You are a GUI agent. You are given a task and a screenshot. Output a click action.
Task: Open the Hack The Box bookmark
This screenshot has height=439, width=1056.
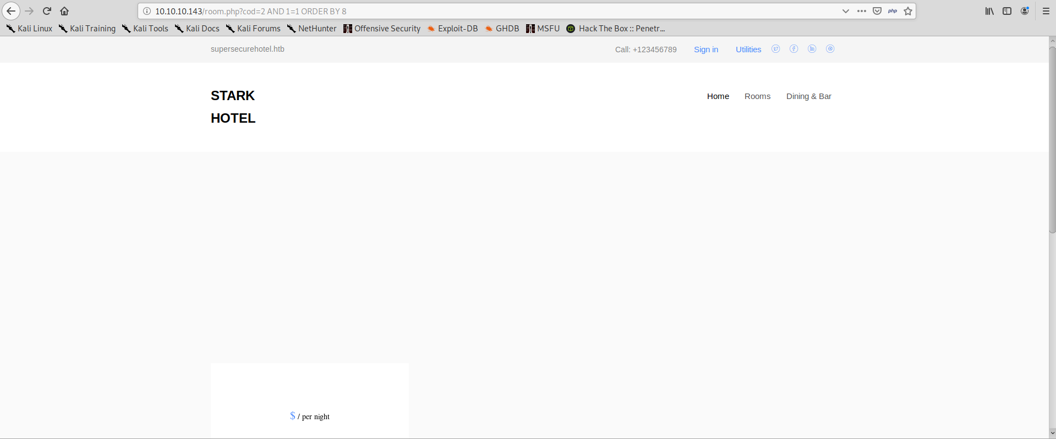[616, 29]
